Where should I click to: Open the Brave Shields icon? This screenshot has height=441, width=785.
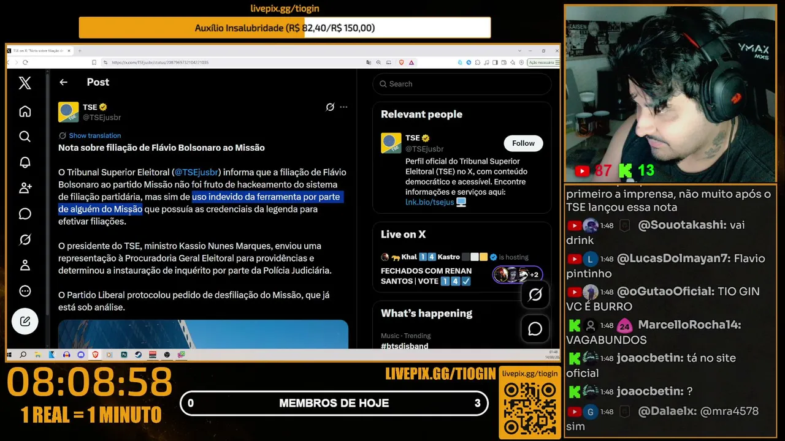pos(402,62)
